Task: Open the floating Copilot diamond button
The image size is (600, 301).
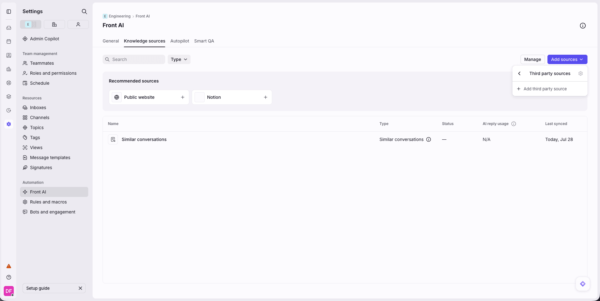Action: coord(583,284)
